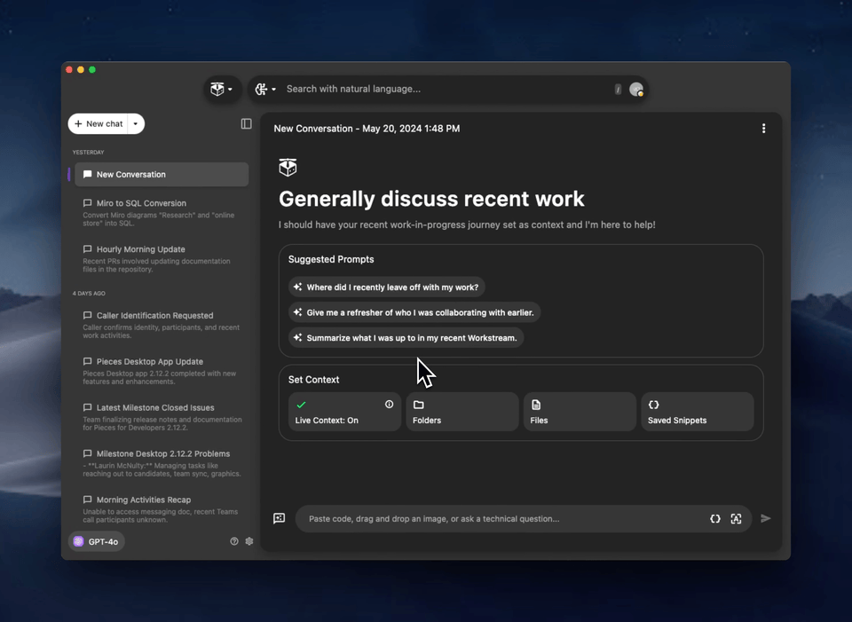Open the three-dot conversation options menu
Image resolution: width=852 pixels, height=622 pixels.
763,129
